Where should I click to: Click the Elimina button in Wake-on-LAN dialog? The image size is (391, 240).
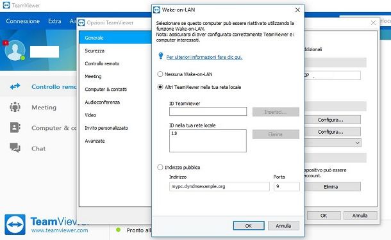[x=276, y=134]
